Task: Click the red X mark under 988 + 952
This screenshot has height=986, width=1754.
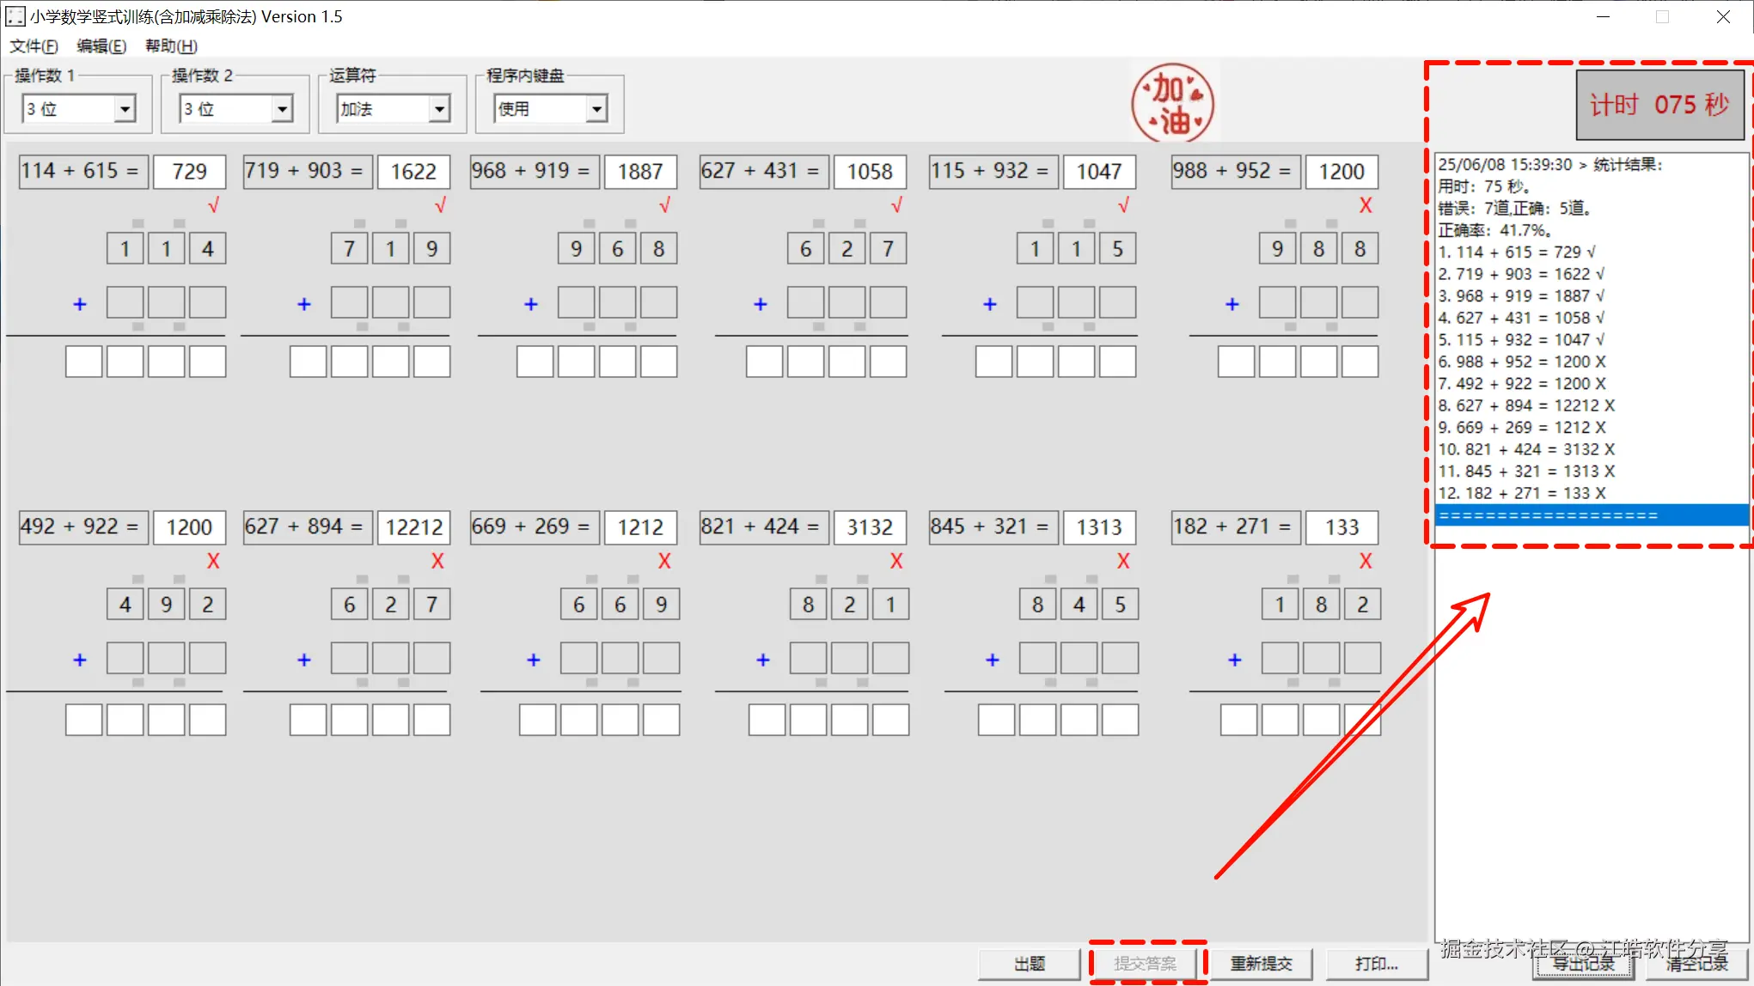Action: [1365, 205]
